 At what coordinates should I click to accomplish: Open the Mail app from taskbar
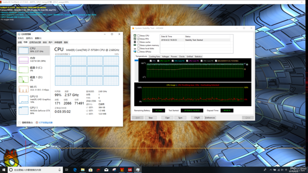click(x=106, y=170)
